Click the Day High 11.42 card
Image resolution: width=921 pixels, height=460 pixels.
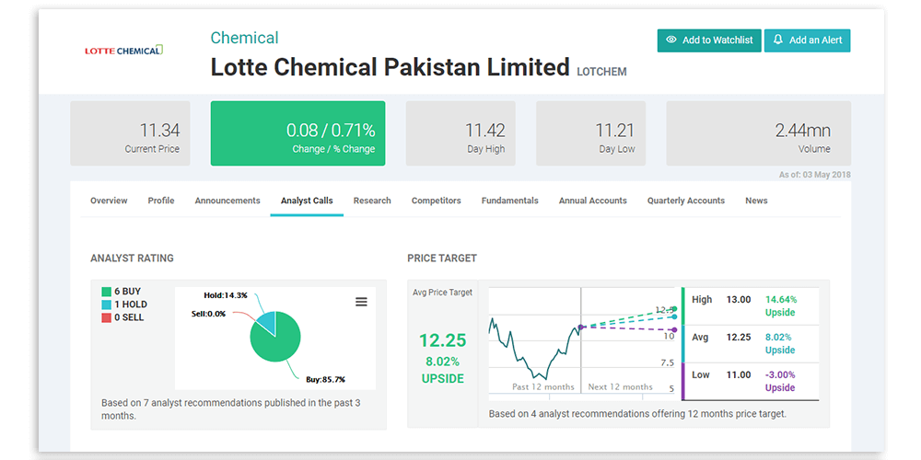tap(460, 133)
